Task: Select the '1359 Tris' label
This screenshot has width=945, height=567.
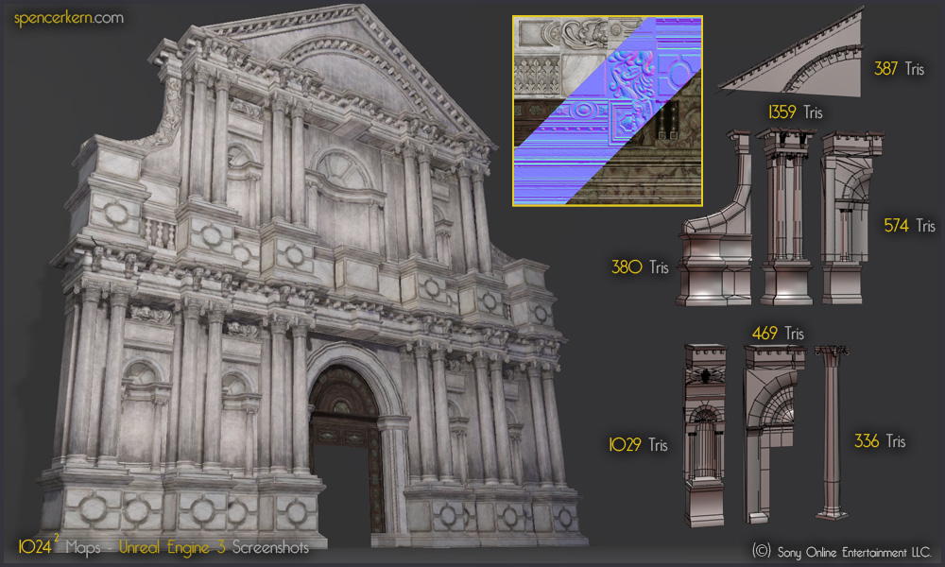Action: click(x=795, y=112)
